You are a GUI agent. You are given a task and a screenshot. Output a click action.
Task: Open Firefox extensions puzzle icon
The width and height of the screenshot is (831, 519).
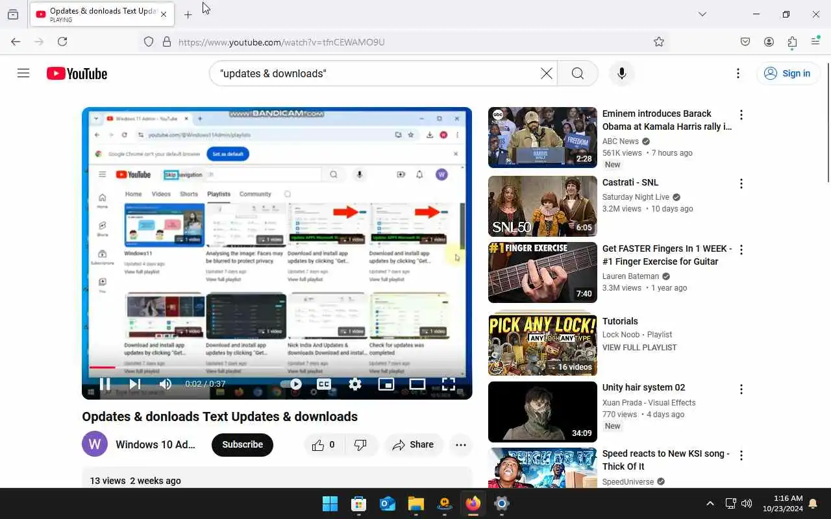tap(792, 42)
